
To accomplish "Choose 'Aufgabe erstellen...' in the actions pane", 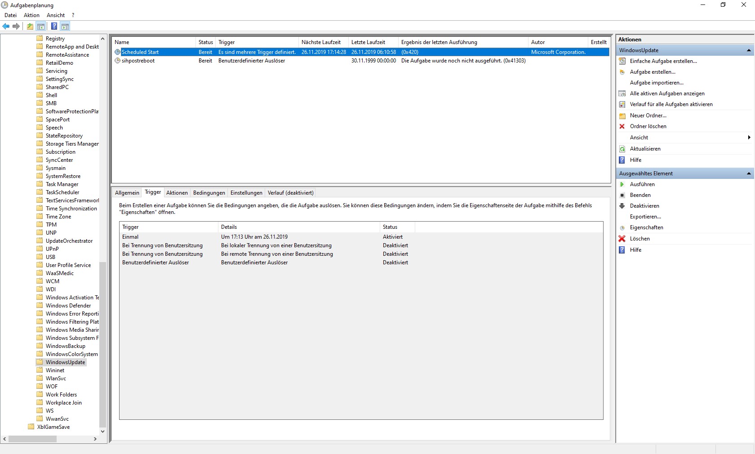I will click(653, 72).
